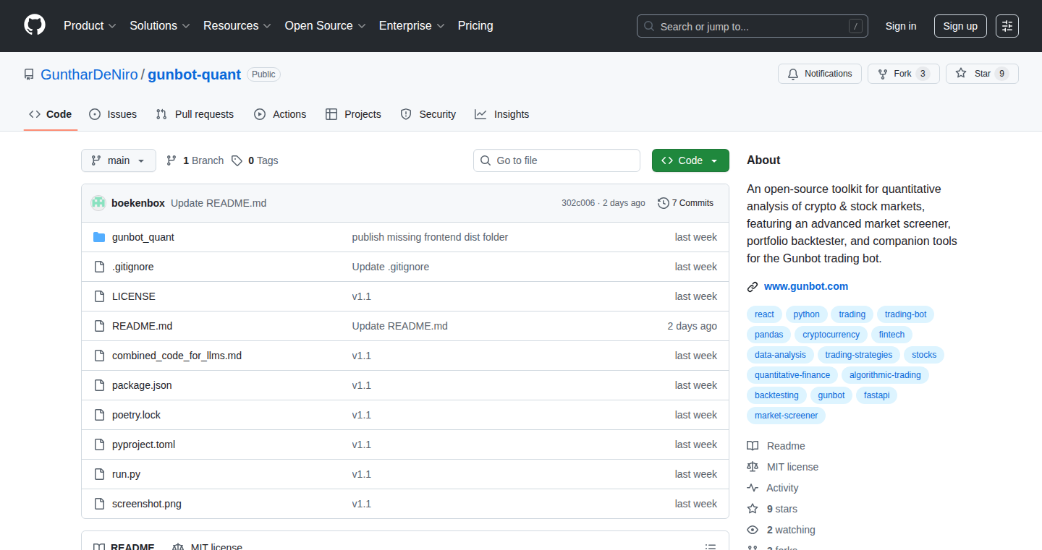This screenshot has height=550, width=1042.
Task: Expand the Solutions menu
Action: 160,25
